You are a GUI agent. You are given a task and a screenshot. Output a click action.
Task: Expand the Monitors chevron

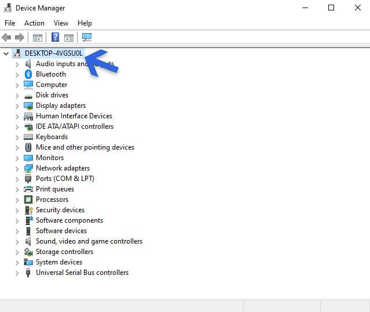click(x=17, y=158)
